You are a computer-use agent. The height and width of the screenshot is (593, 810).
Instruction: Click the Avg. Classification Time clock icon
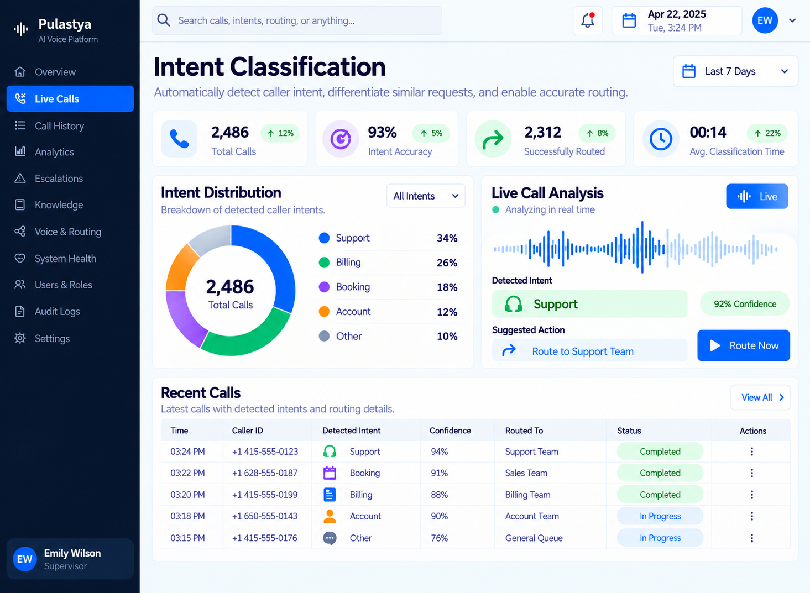661,139
